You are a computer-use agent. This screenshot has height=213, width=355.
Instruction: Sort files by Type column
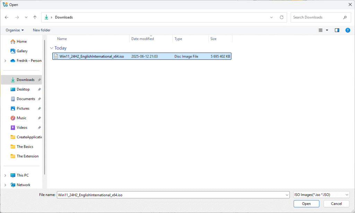pos(179,39)
